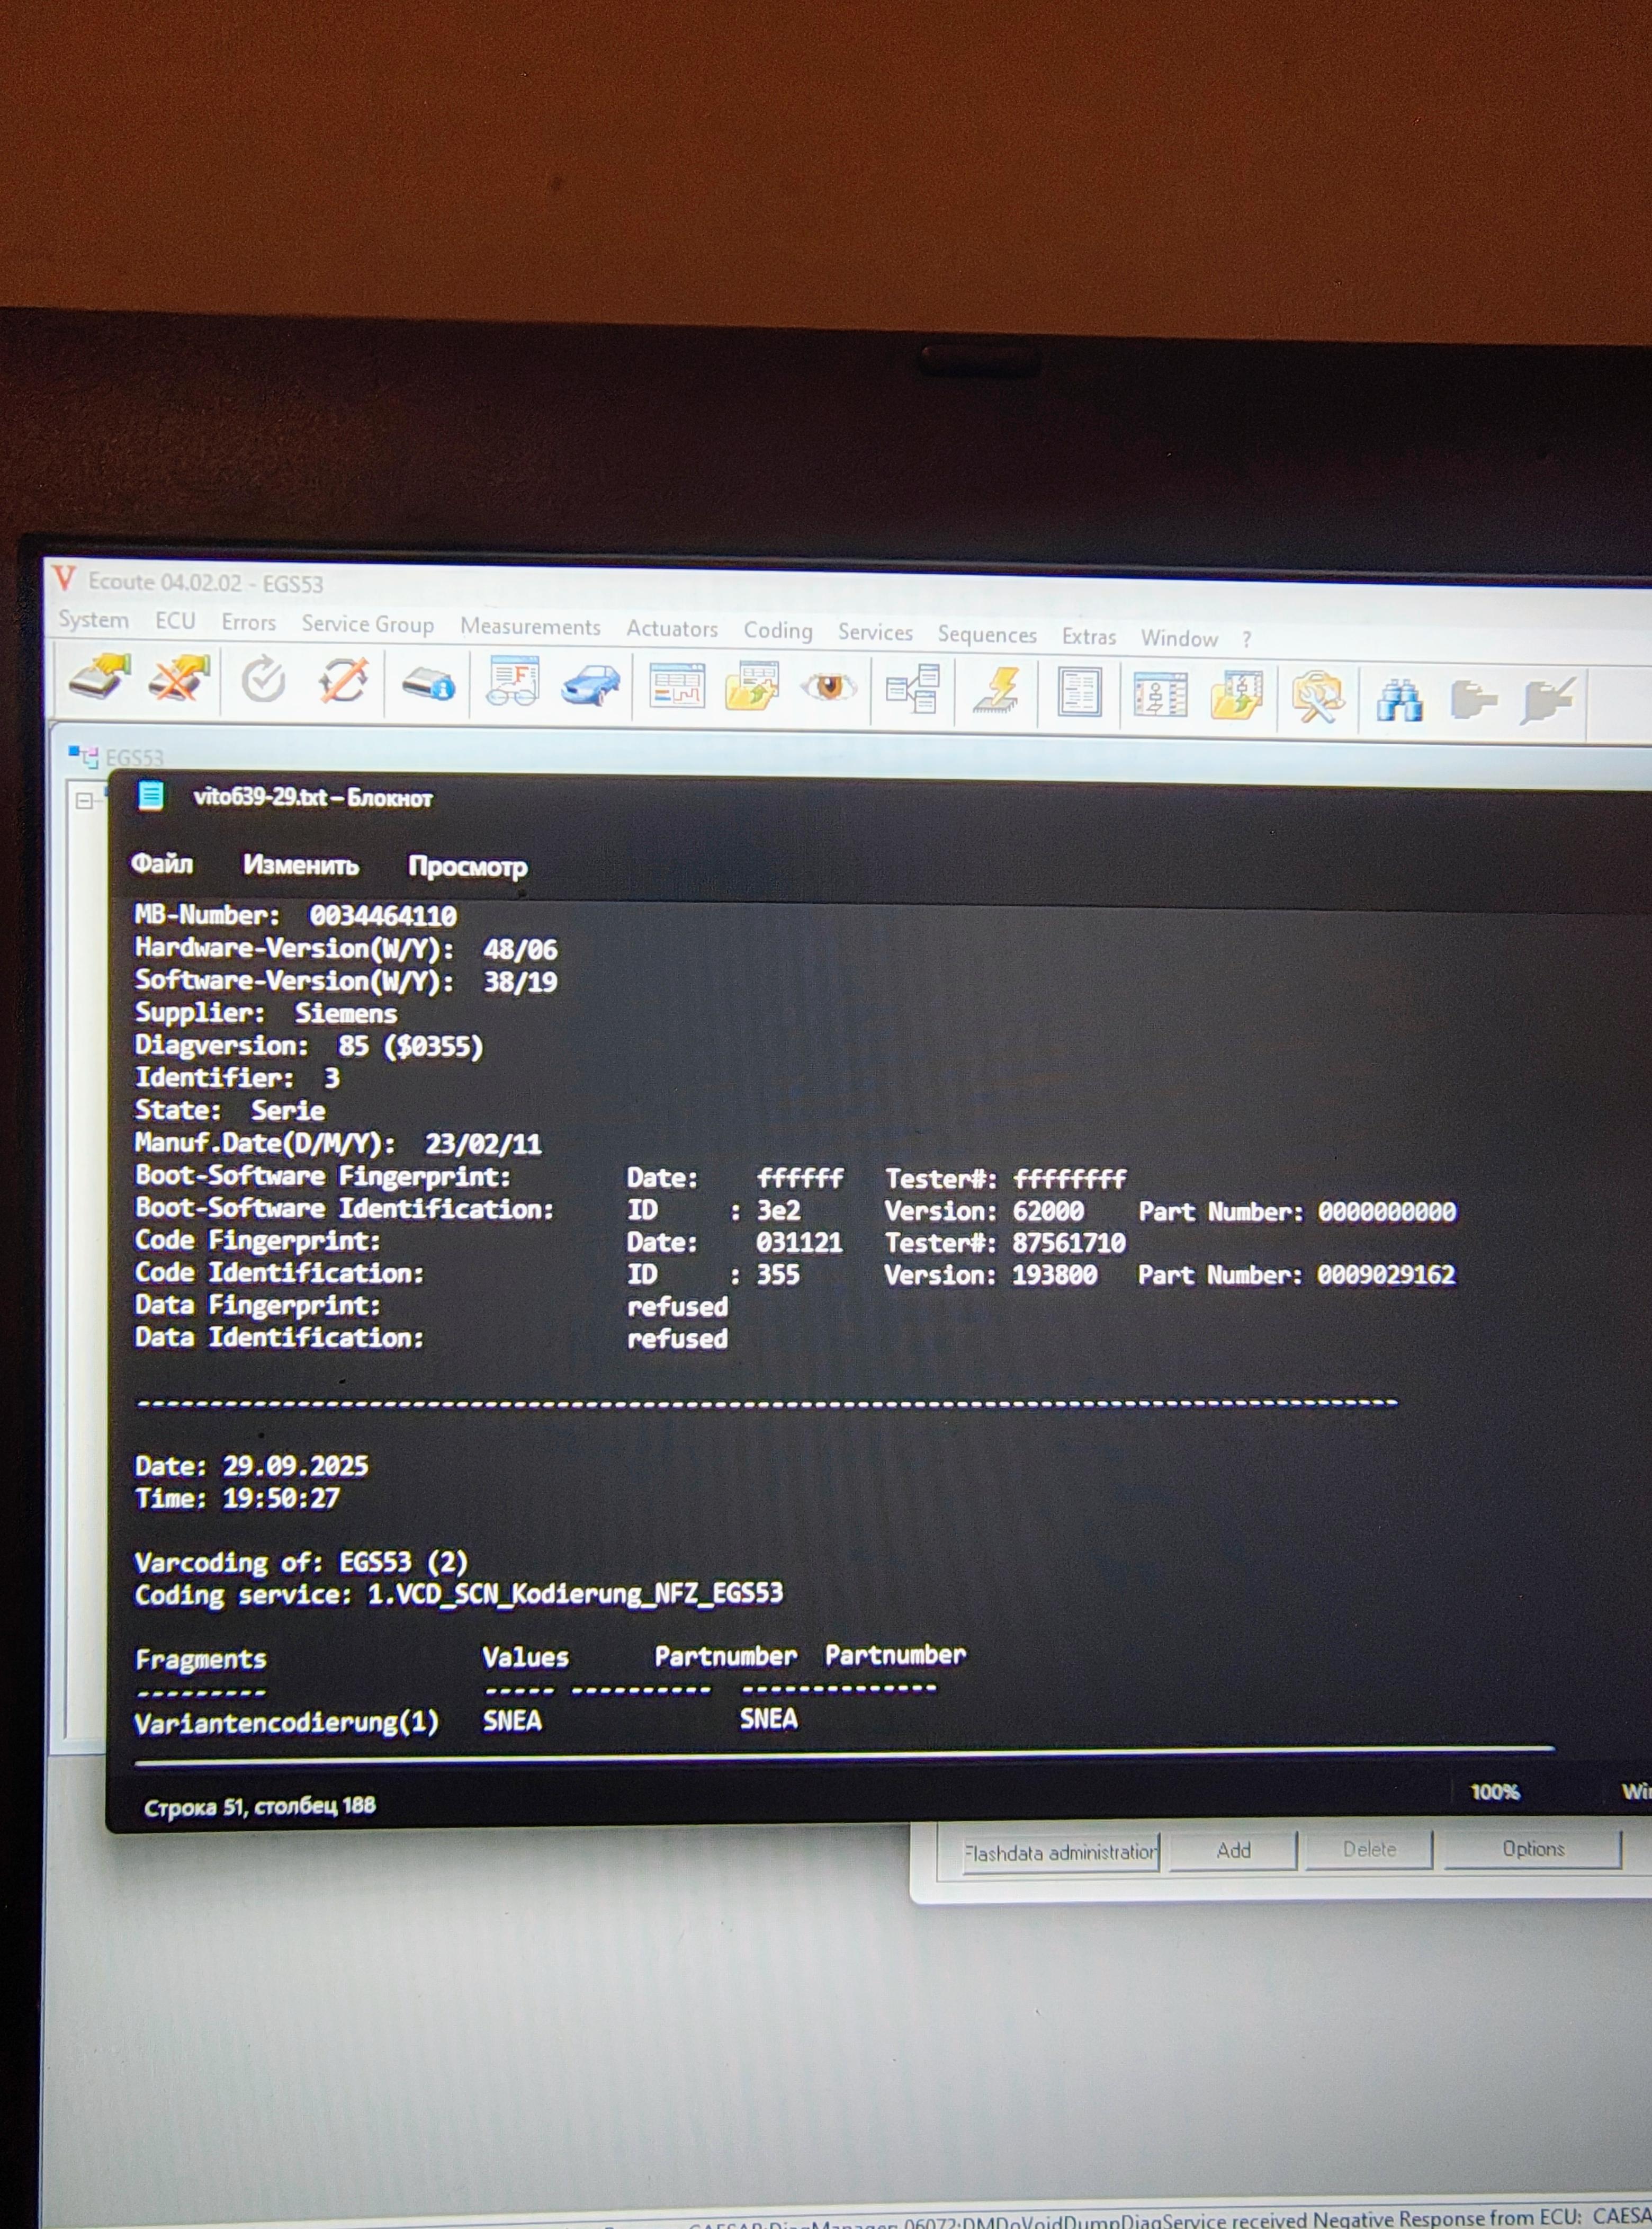Viewport: 1652px width, 2229px height.
Task: Click the blue car icon in toolbar
Action: [x=591, y=685]
